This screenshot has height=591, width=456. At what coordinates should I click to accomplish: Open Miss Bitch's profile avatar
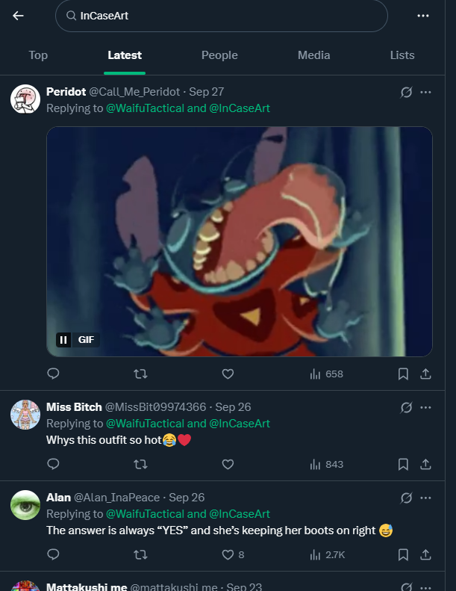[x=25, y=415]
